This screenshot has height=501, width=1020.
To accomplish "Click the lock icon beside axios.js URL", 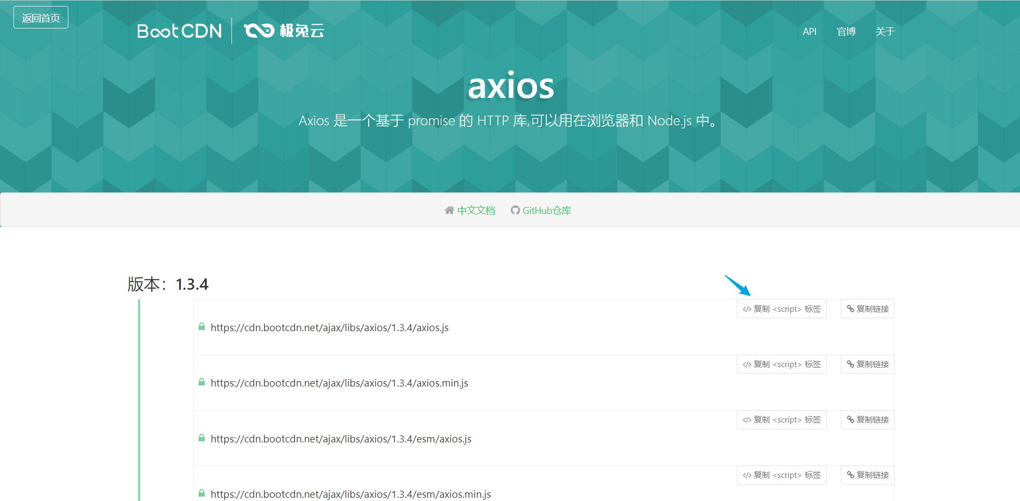I will tap(201, 327).
